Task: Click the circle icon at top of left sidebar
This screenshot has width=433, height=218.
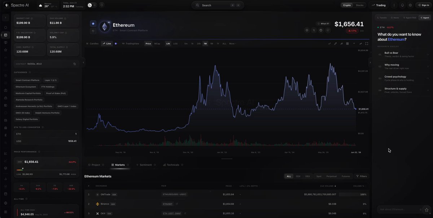Action: 5,27
